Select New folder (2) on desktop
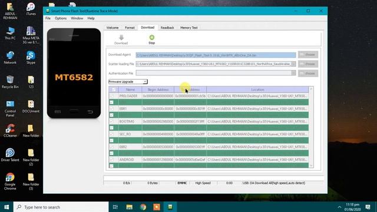Viewport: 377px width, 212px height. (31, 157)
